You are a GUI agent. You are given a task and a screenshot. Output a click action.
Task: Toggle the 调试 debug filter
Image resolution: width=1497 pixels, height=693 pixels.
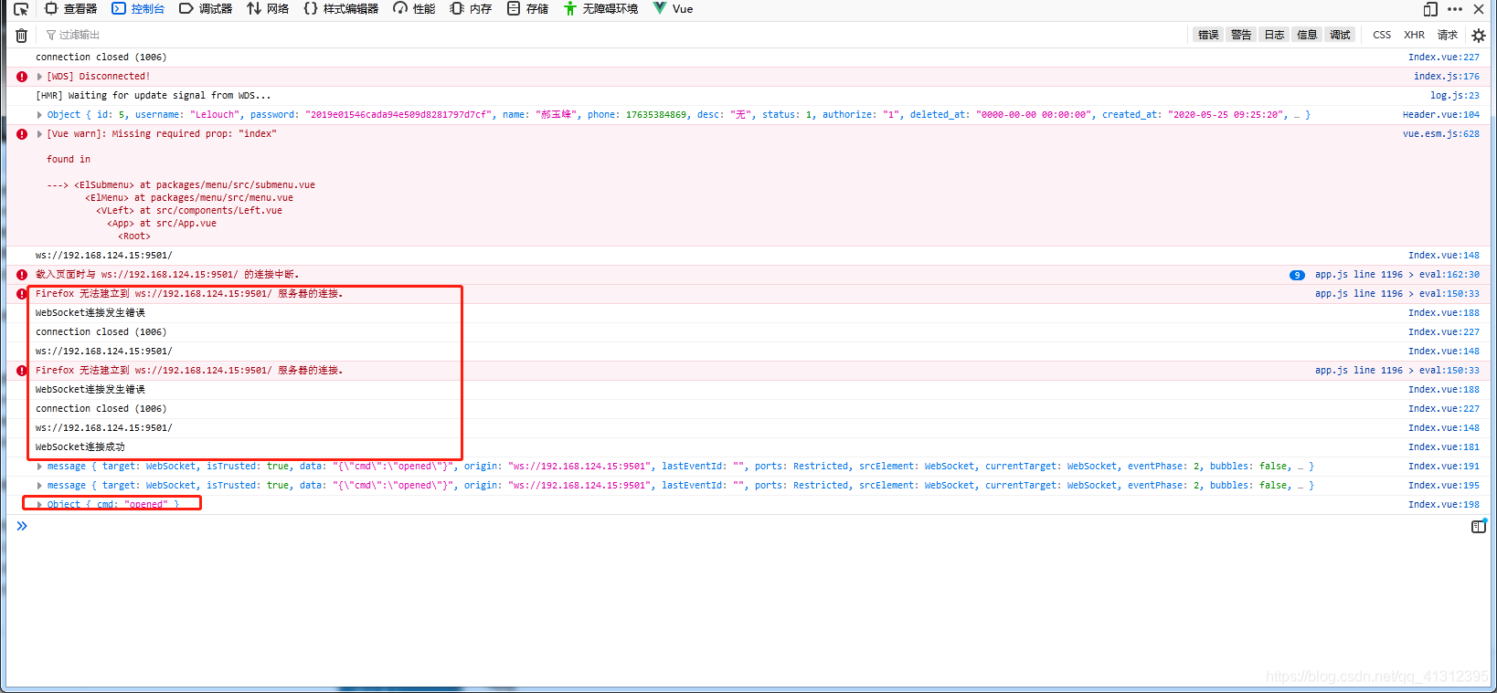click(1340, 35)
